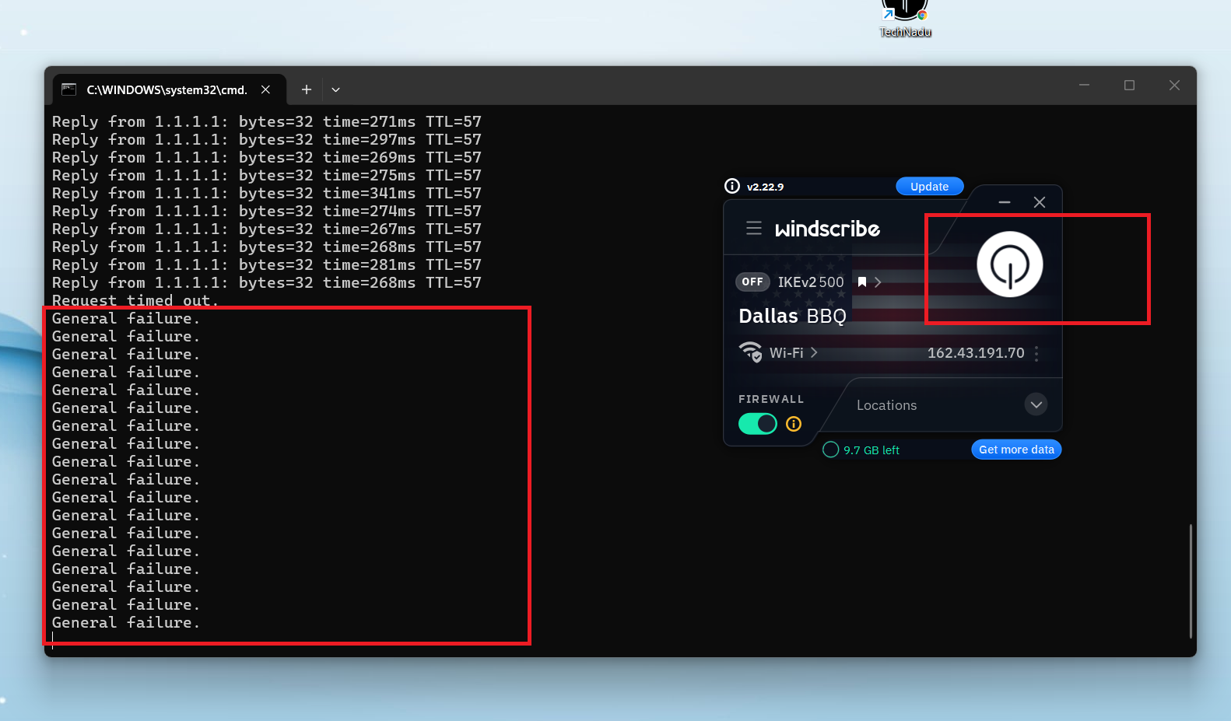This screenshot has width=1231, height=721.
Task: Click the Update button in Windscribe
Action: (929, 187)
